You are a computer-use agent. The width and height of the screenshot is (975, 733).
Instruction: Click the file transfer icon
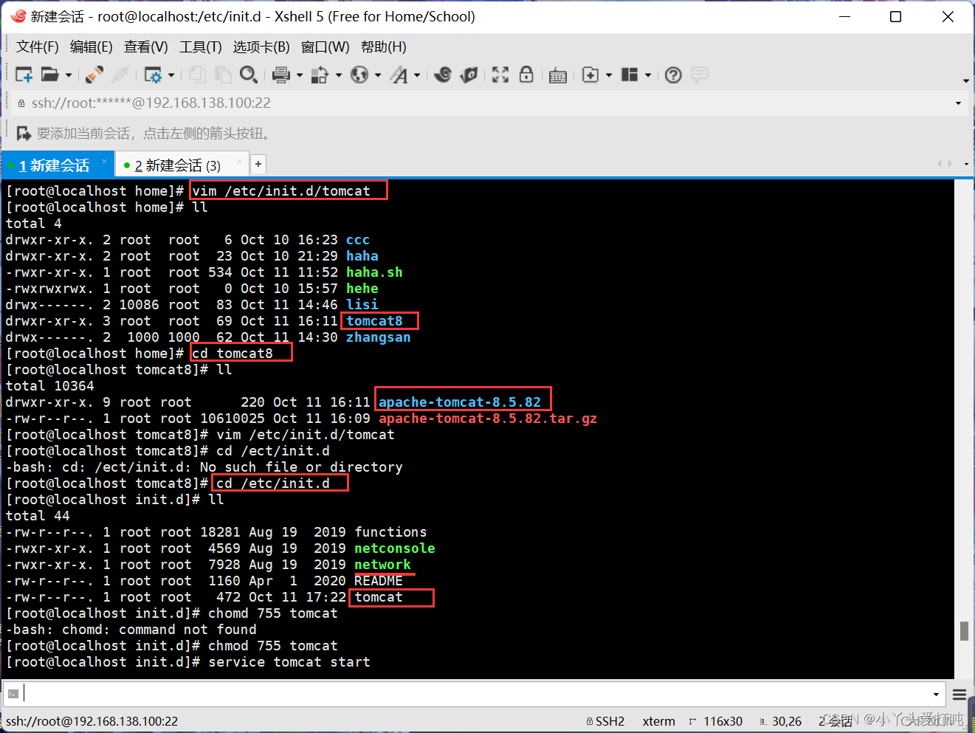tap(320, 75)
